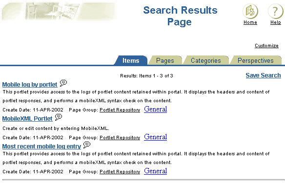Click the 'Search Results Page' heading
Screen dimensions: 285x183
pos(180,16)
